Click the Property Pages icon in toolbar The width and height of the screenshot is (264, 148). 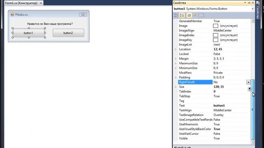pos(202,15)
